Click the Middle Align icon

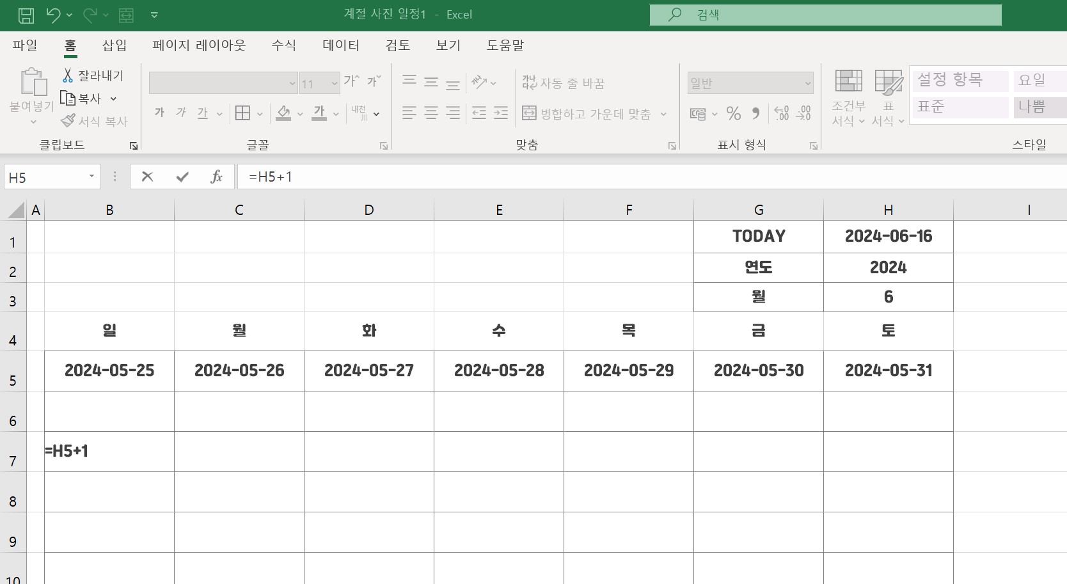tap(431, 81)
